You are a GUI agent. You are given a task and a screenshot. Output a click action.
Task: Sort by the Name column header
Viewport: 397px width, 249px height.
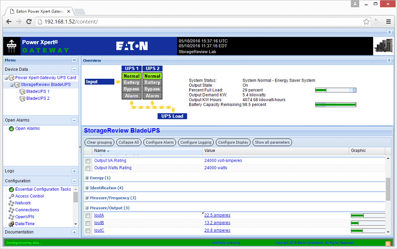coord(147,151)
